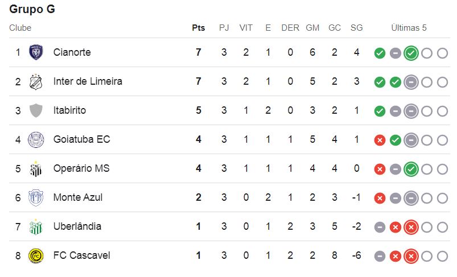
Task: Click the Grupo G heading
Action: [32, 9]
